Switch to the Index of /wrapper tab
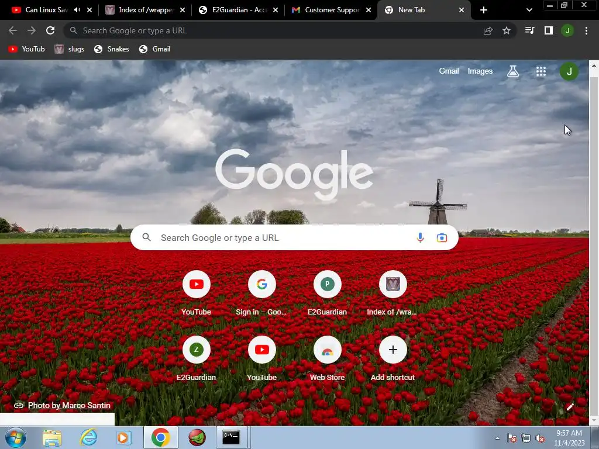 pos(145,10)
